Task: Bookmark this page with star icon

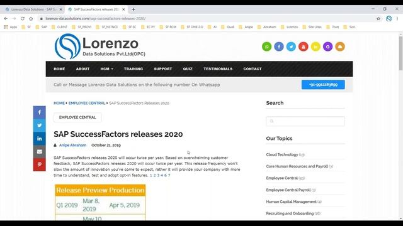Action: click(x=378, y=18)
